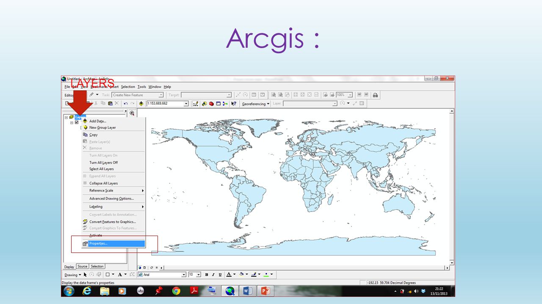This screenshot has width=542, height=304.
Task: Pick the fill color bucket
Action: pyautogui.click(x=241, y=274)
